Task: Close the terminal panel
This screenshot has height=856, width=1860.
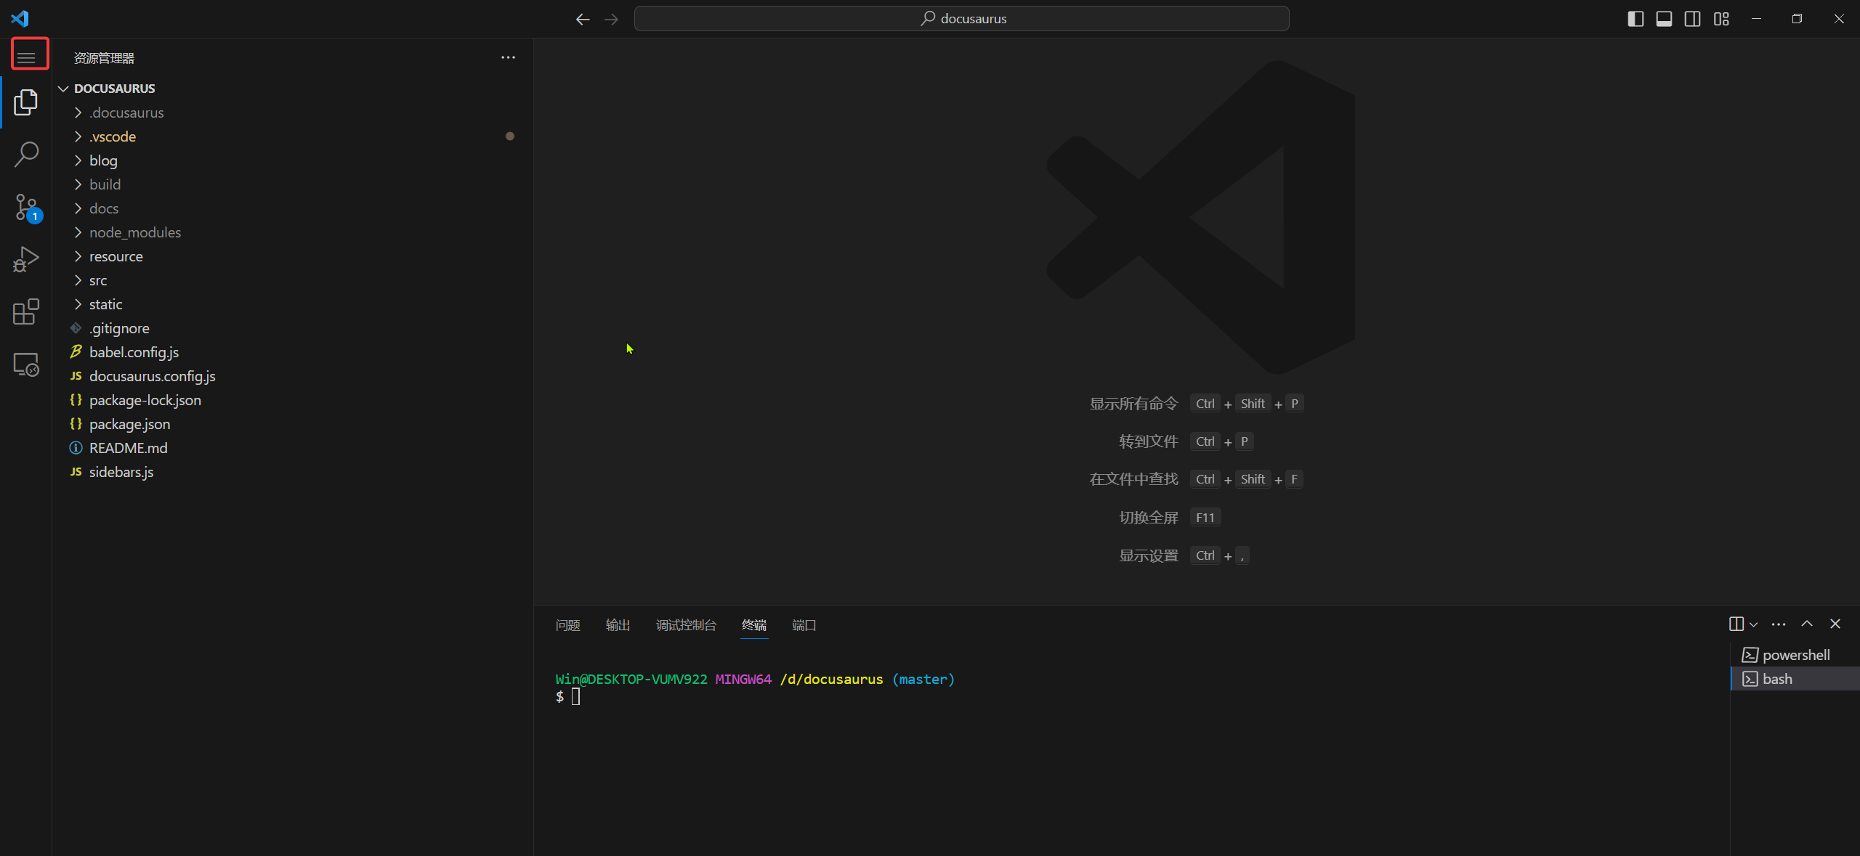Action: click(1835, 624)
